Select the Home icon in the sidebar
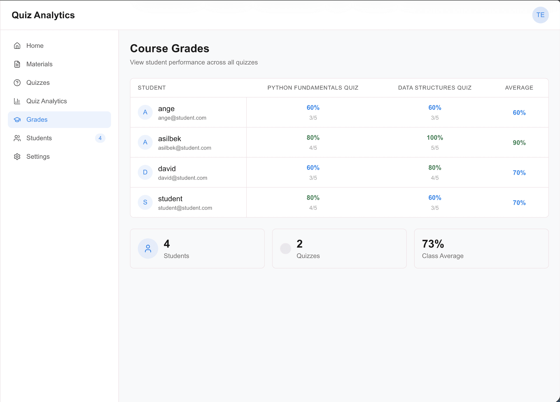Image resolution: width=560 pixels, height=402 pixels. tap(17, 46)
